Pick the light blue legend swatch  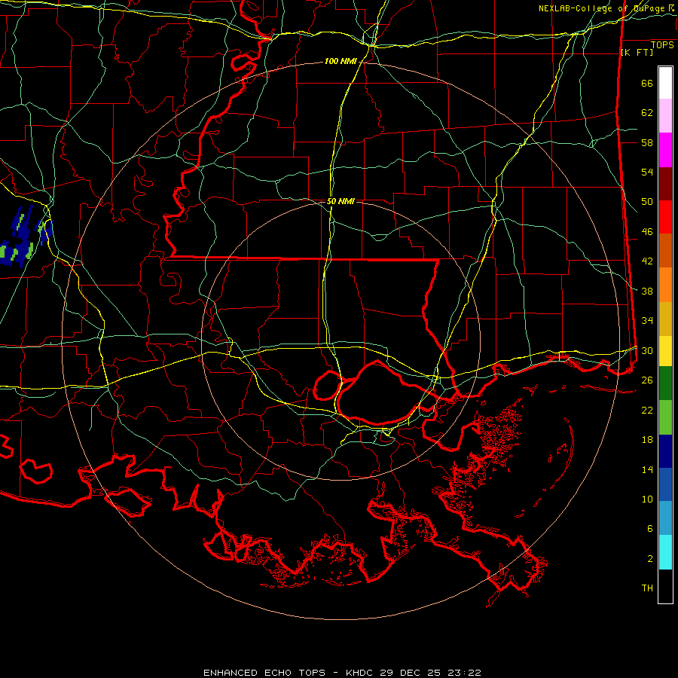[665, 518]
